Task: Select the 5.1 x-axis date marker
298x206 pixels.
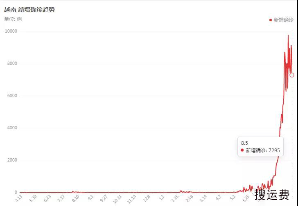Action: point(233,199)
